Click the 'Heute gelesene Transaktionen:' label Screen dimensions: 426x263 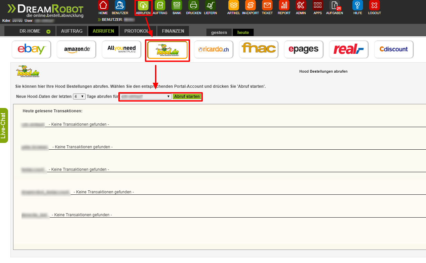coord(52,111)
